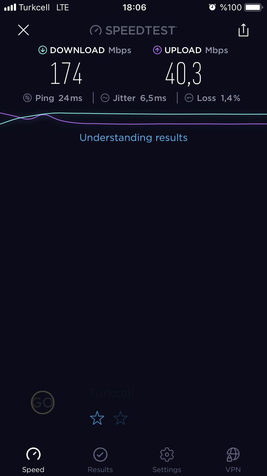Open the VPN tab

click(x=233, y=460)
